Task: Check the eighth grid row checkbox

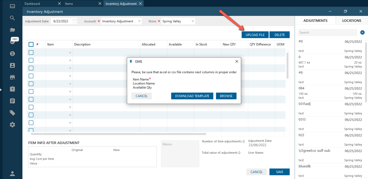Action: 31,107
